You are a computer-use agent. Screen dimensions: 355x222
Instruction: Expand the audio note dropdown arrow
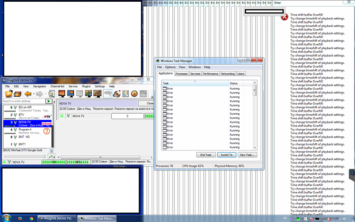click(x=54, y=156)
